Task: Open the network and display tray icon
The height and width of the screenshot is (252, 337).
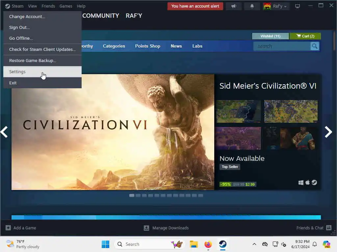Action: [275, 244]
